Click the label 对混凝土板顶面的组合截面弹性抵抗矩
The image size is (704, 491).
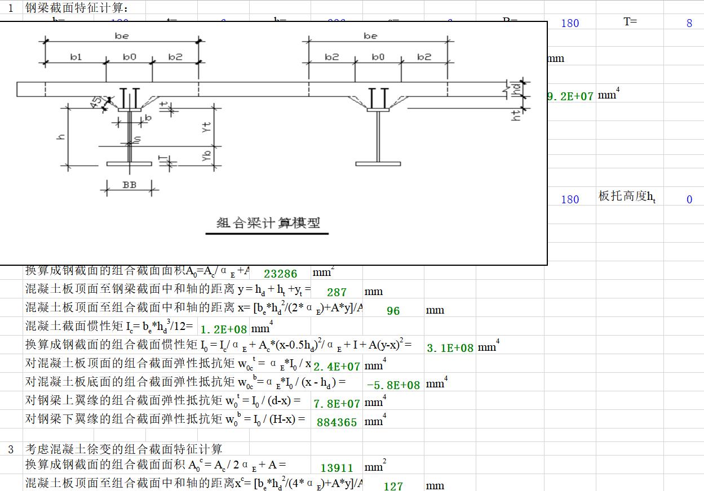coord(168,364)
